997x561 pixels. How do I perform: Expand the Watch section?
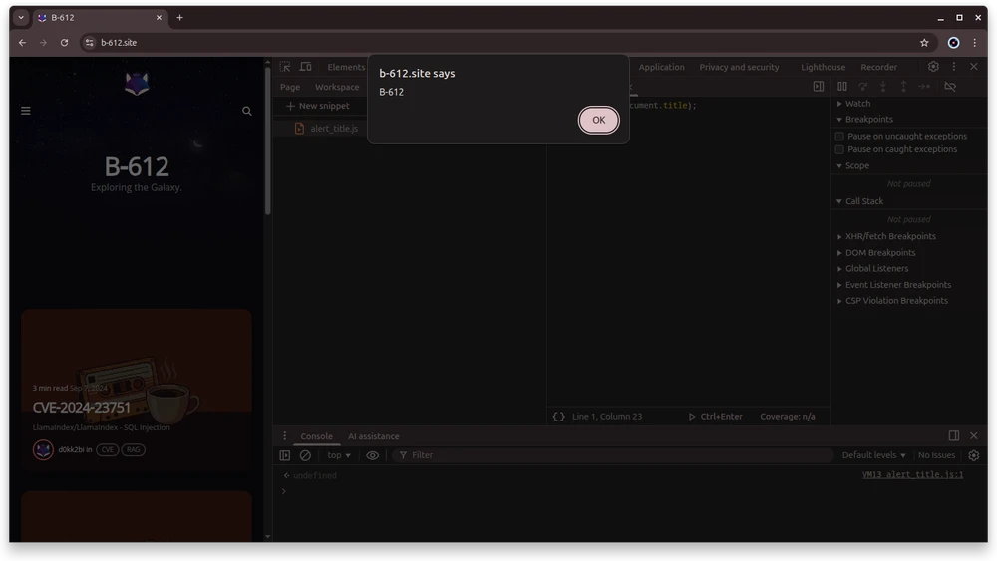pyautogui.click(x=857, y=104)
